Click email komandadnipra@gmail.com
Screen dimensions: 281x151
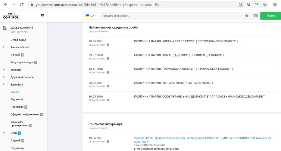point(161,149)
